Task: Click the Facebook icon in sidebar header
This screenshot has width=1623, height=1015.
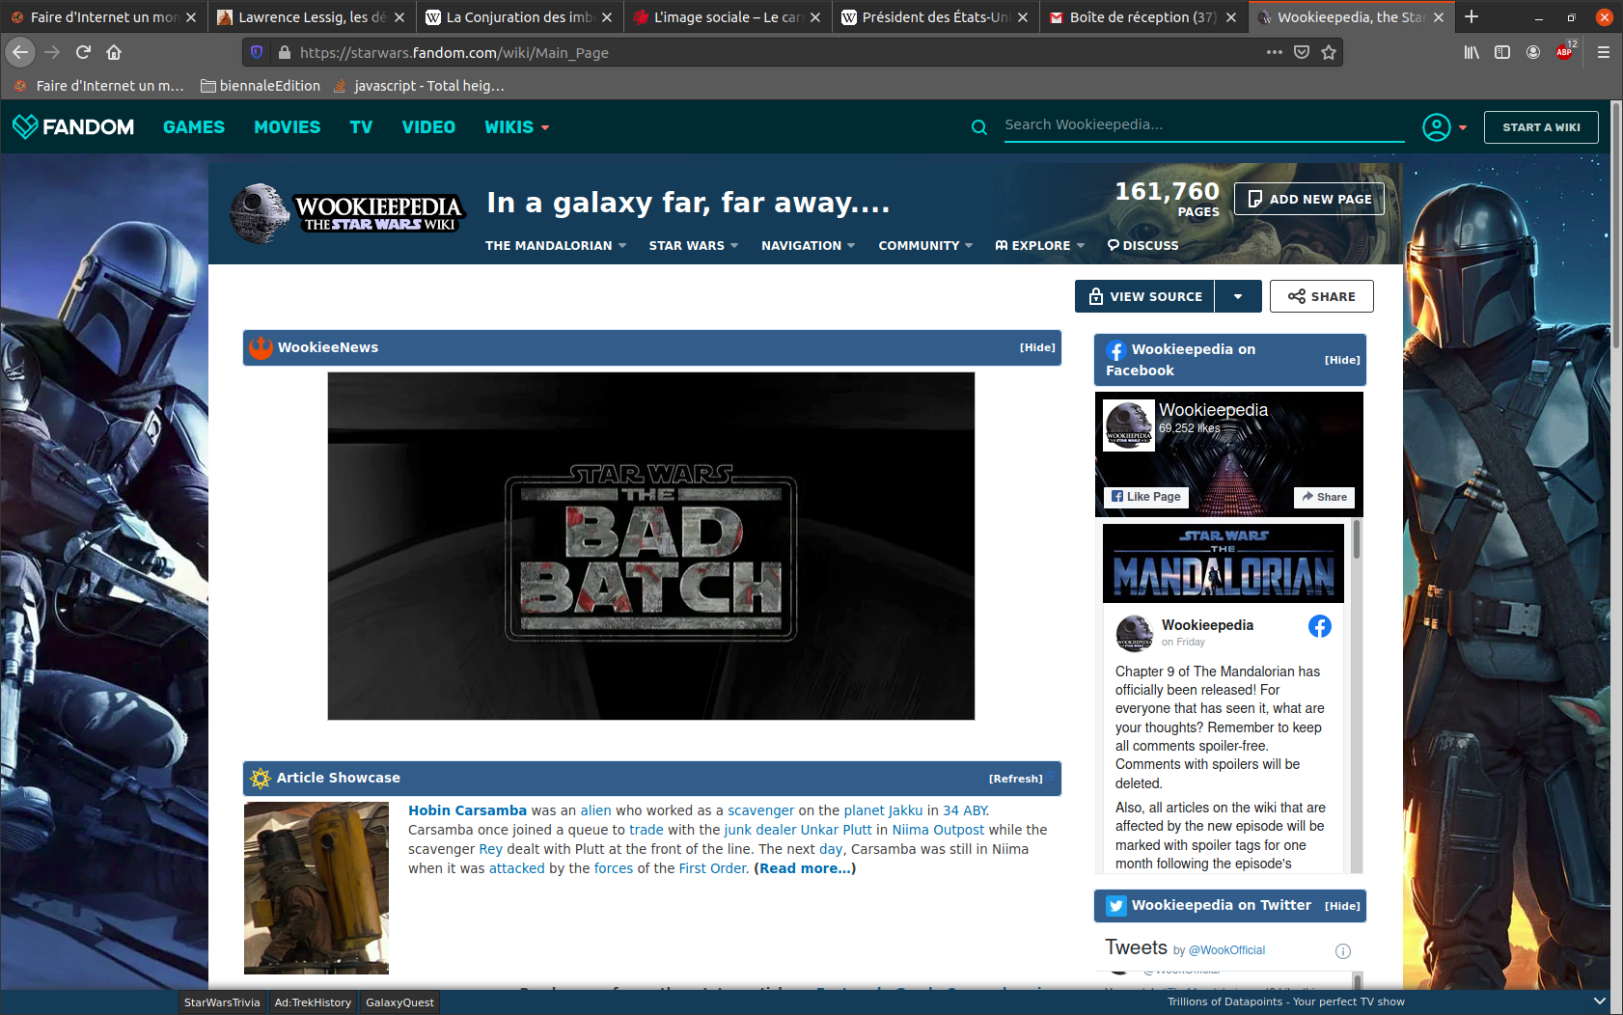Action: [x=1116, y=350]
